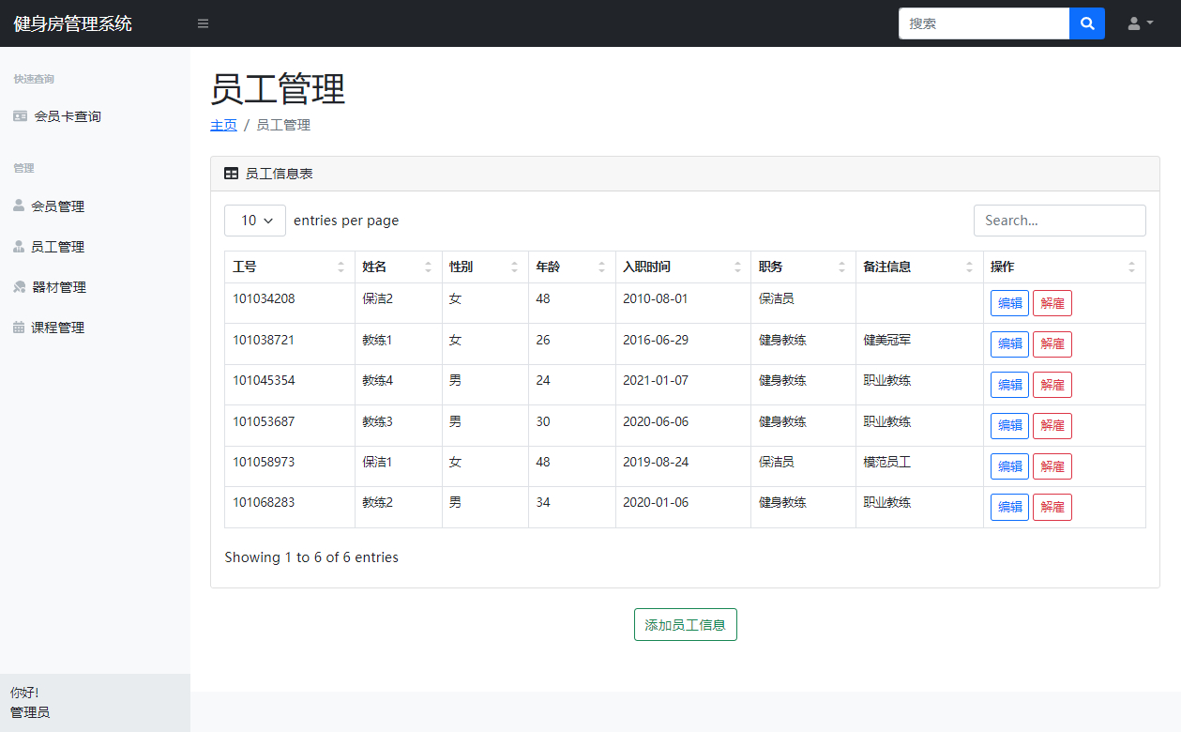The width and height of the screenshot is (1181, 732).
Task: Select the 会员管理 member icon in sidebar
Action: pyautogui.click(x=20, y=206)
